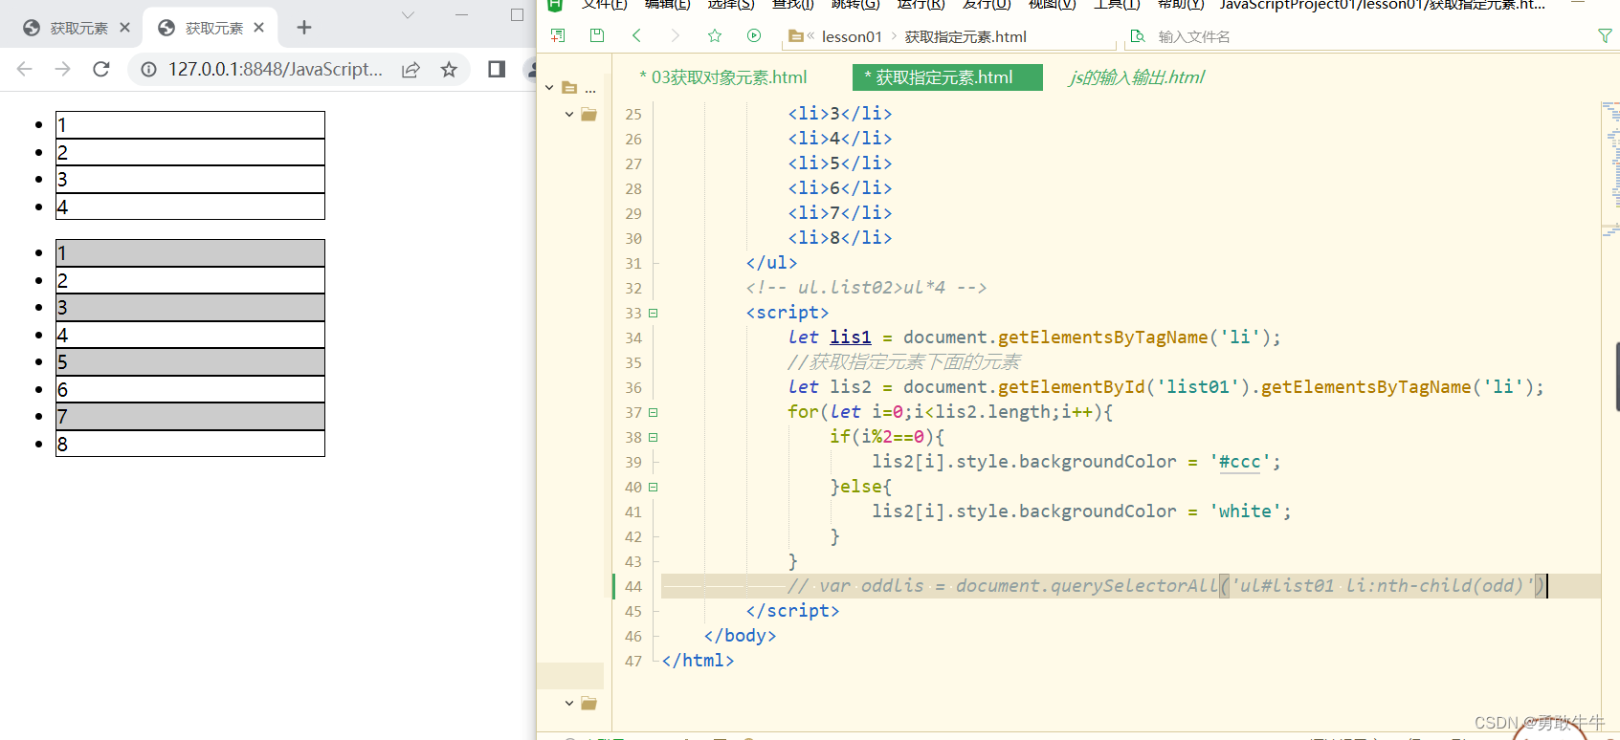Image resolution: width=1620 pixels, height=740 pixels.
Task: Click the lis1 variable on line 34
Action: pos(851,337)
